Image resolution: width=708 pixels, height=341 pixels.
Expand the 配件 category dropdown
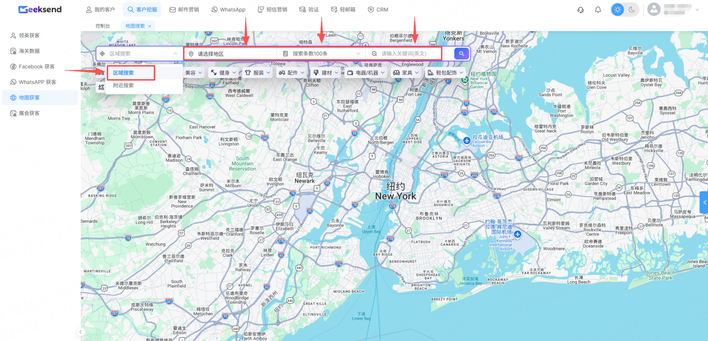[292, 72]
